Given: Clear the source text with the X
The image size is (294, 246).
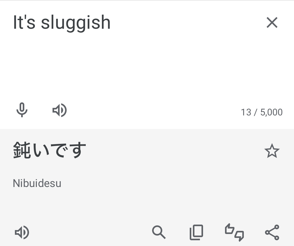Looking at the screenshot, I should (272, 23).
